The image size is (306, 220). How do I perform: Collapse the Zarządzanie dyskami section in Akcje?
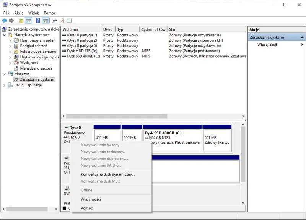tap(302, 37)
